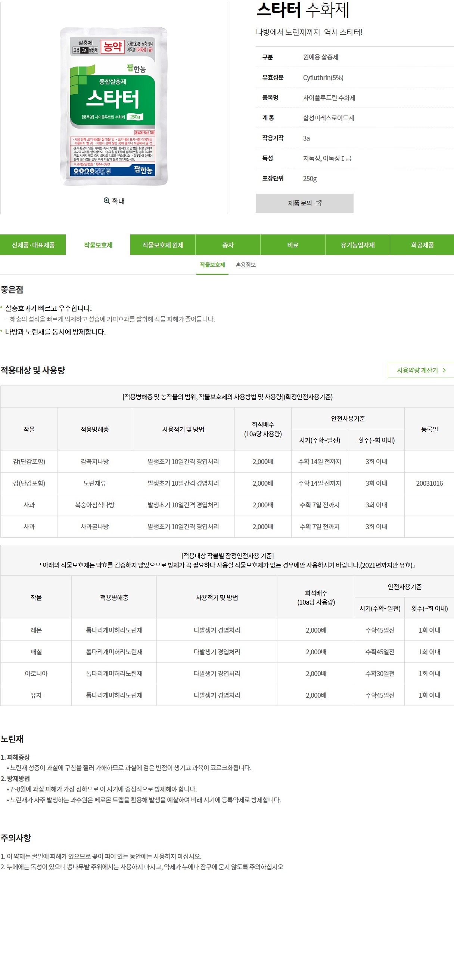Image resolution: width=454 pixels, height=971 pixels.
Task: Click the external link icon on 제품 문의
Action: pos(318,203)
